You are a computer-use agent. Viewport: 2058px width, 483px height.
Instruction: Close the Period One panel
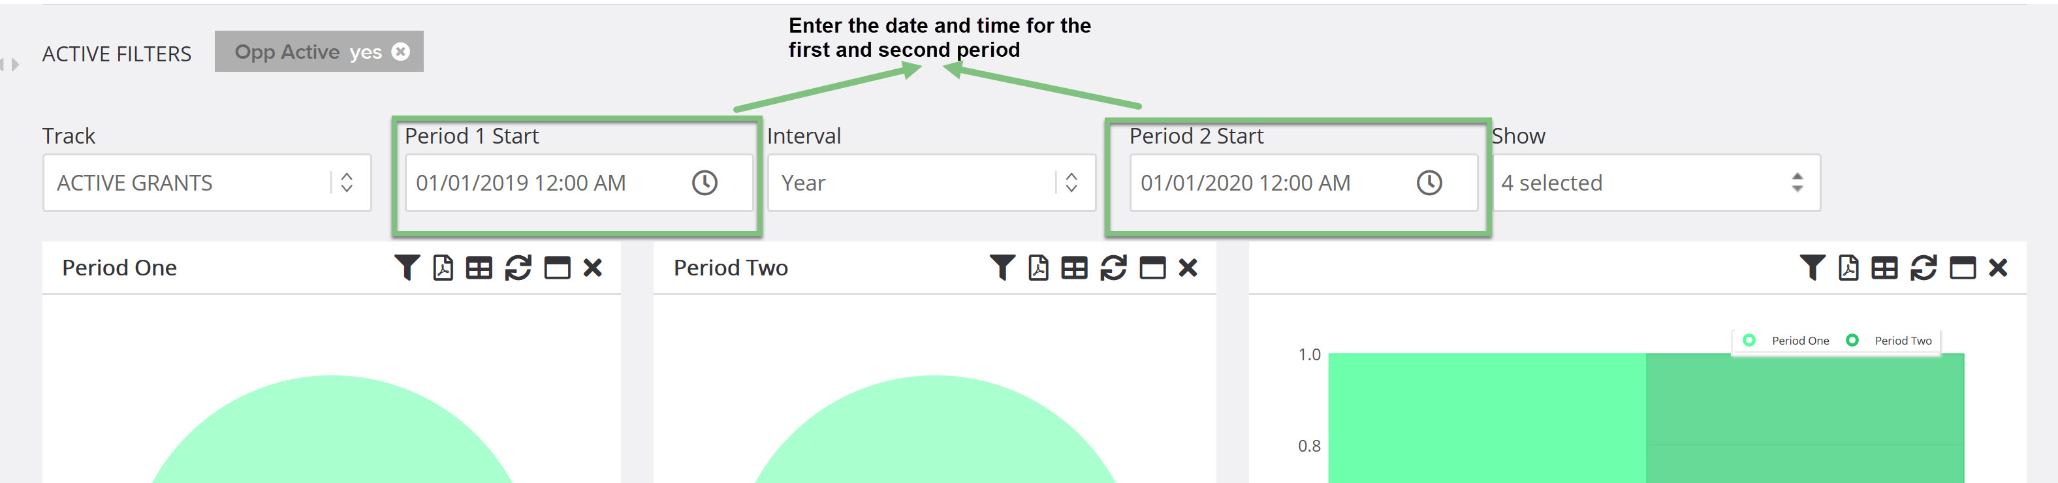[593, 268]
